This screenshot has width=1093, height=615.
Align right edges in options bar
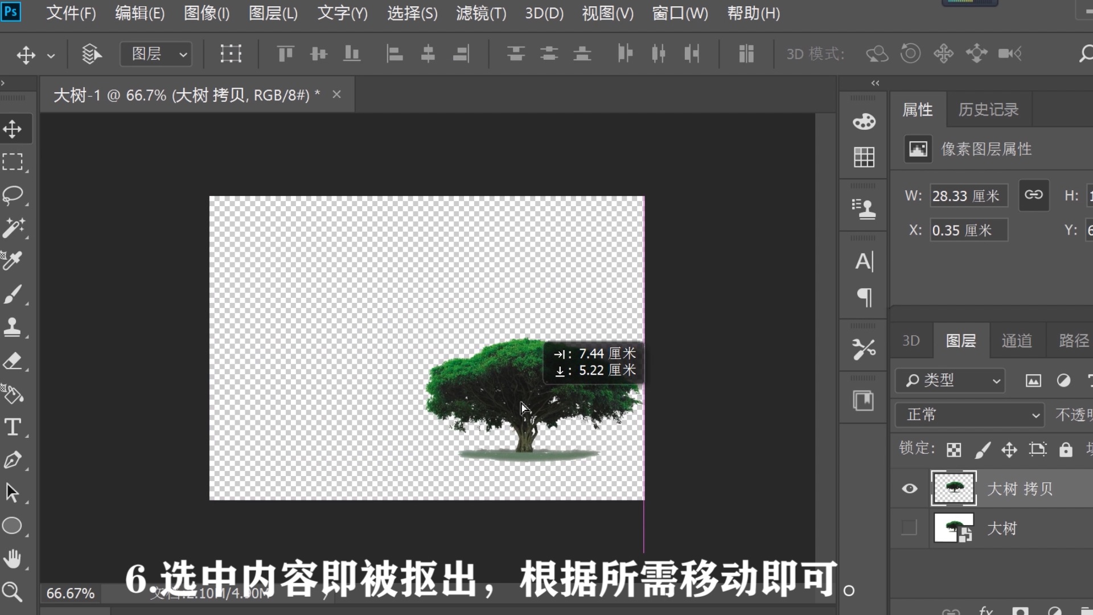pos(461,54)
